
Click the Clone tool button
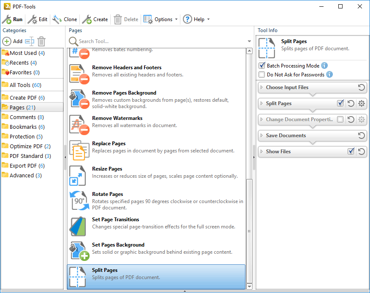pos(65,19)
